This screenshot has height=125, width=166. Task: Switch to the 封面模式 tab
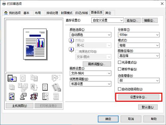coord(67,13)
